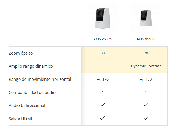This screenshot has width=170, height=128.
Task: Select the Audio bidireccional row label
Action: click(x=27, y=105)
